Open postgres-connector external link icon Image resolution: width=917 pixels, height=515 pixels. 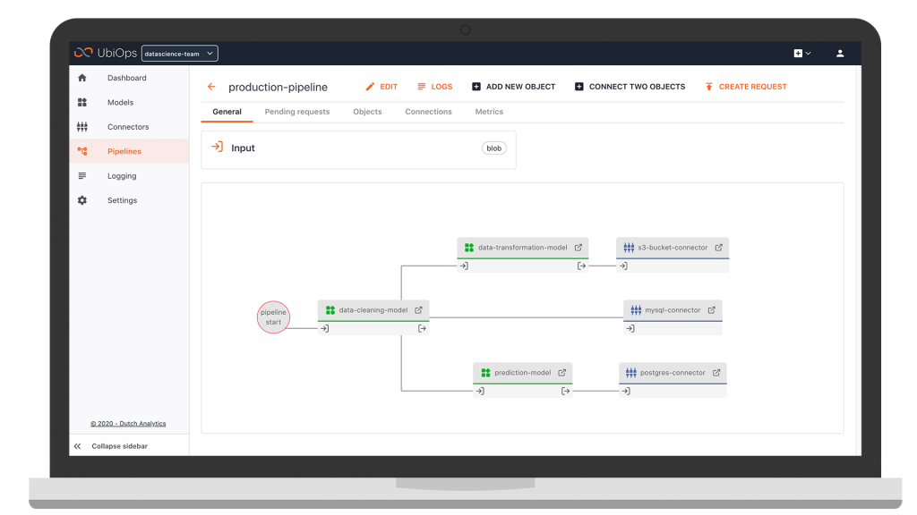tap(716, 373)
